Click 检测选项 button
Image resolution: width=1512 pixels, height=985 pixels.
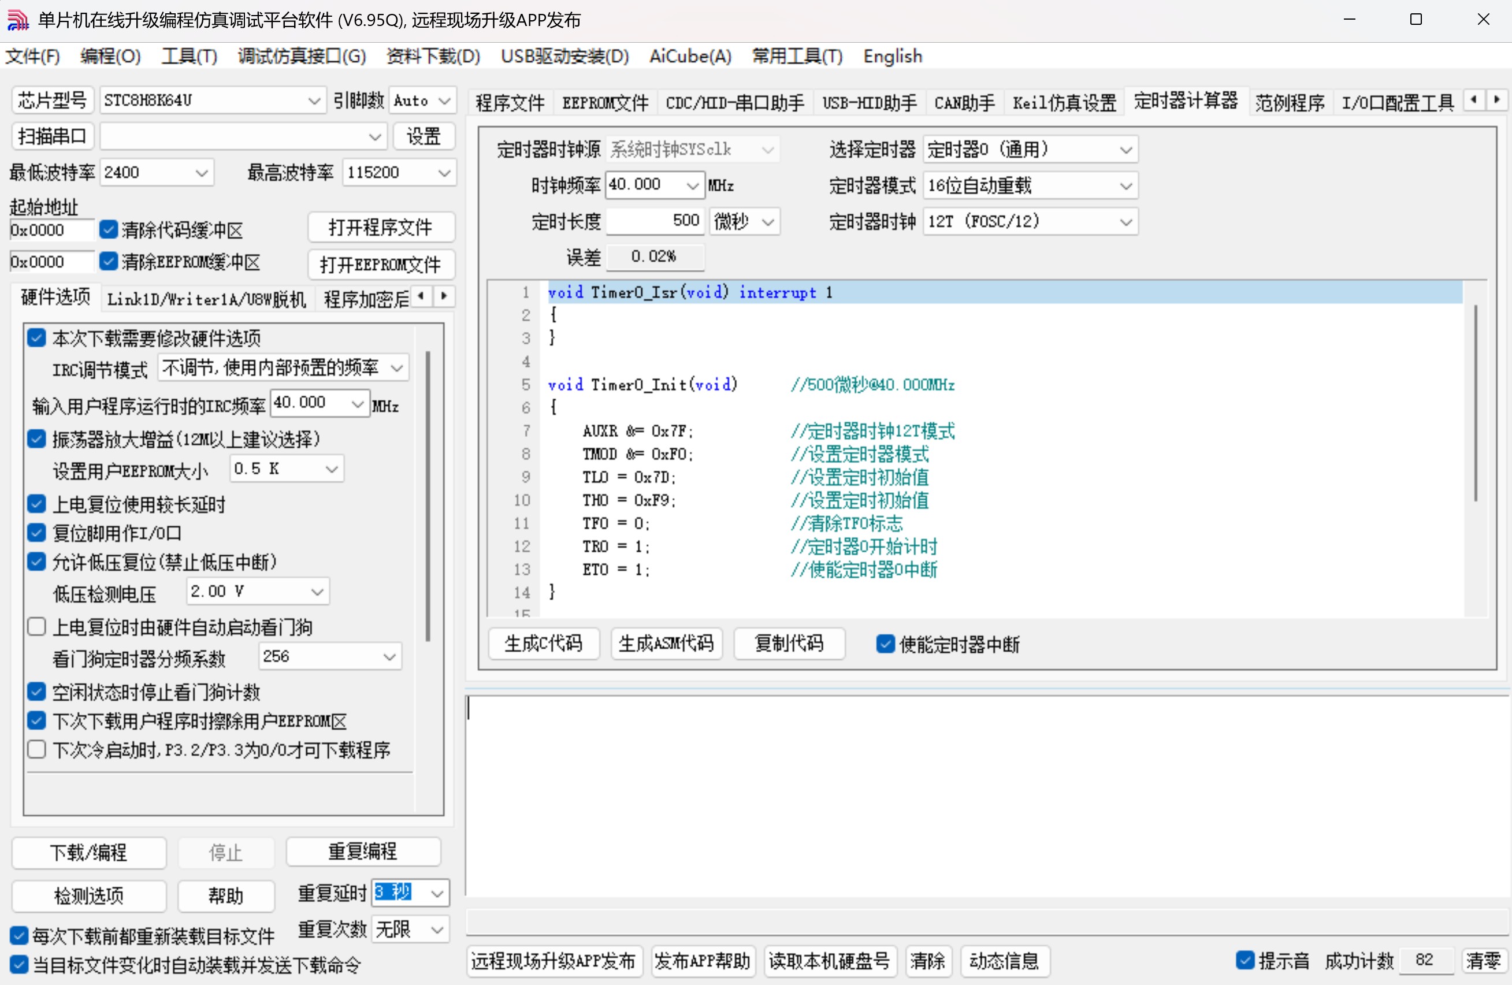click(x=89, y=895)
